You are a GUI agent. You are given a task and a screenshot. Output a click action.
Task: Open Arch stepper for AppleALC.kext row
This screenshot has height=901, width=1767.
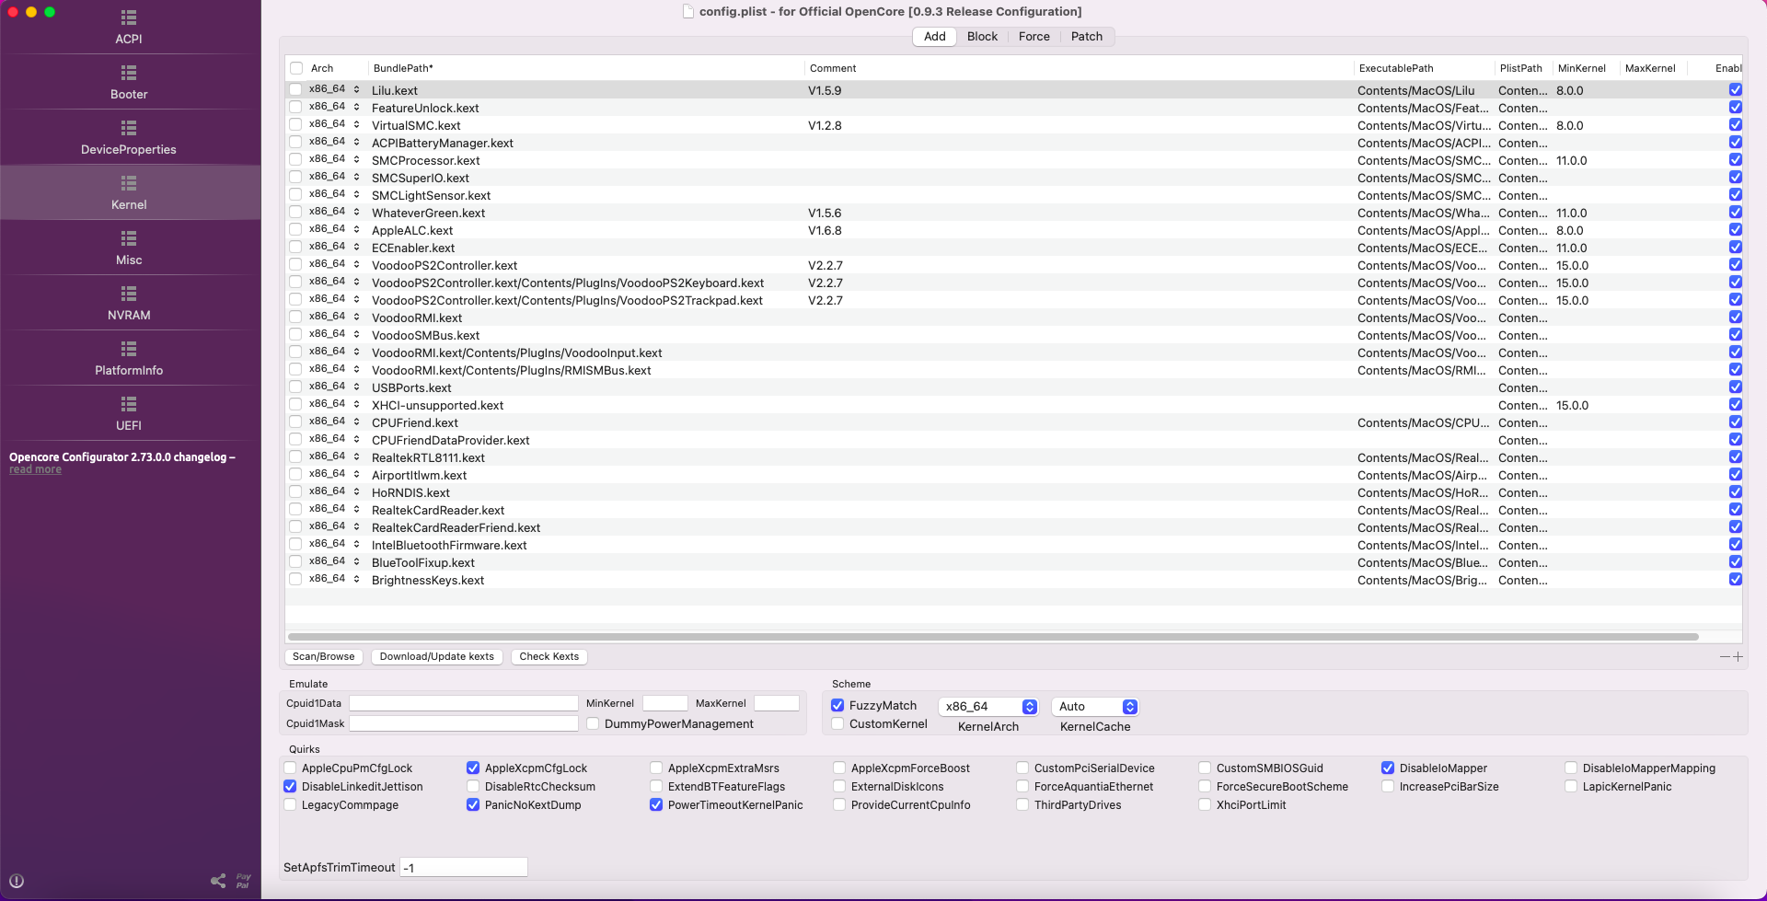[x=356, y=229]
